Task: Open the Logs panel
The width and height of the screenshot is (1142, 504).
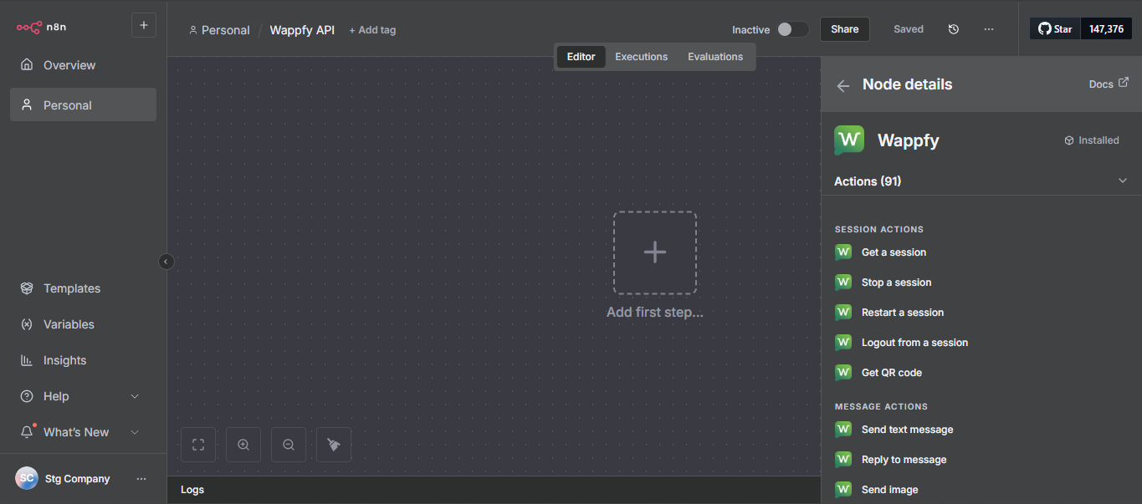Action: pos(494,490)
